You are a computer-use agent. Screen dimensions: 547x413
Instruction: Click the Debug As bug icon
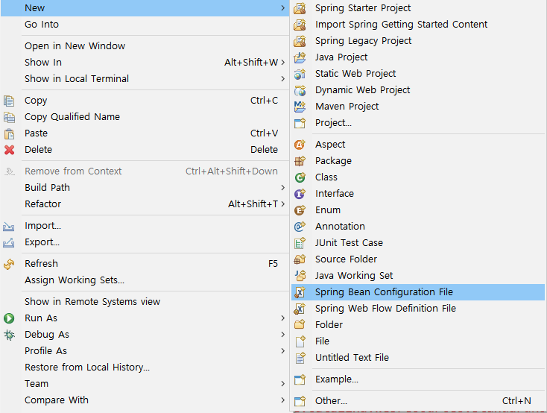click(x=9, y=335)
